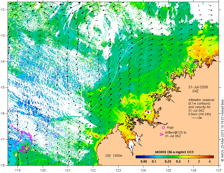
Task: Click the date label 31-Jul-2008
Action: [x=198, y=87]
